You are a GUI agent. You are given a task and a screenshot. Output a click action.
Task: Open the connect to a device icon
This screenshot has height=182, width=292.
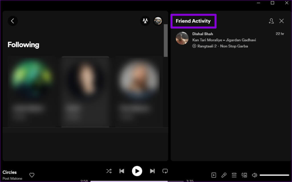click(x=244, y=175)
